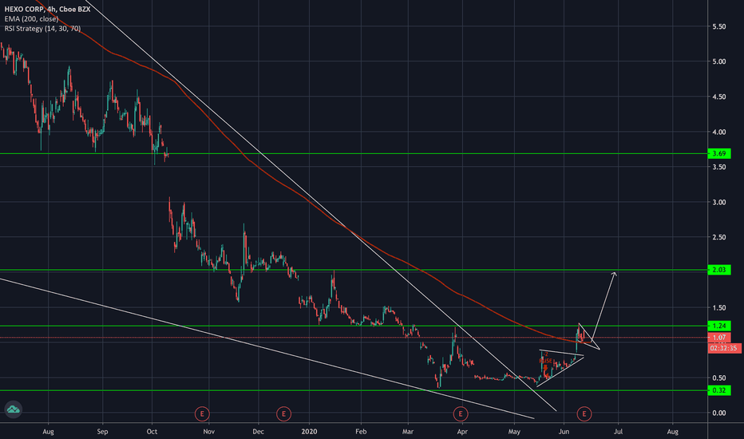This screenshot has width=744, height=439.
Task: Open the late October earnings E marker
Action: [x=202, y=413]
